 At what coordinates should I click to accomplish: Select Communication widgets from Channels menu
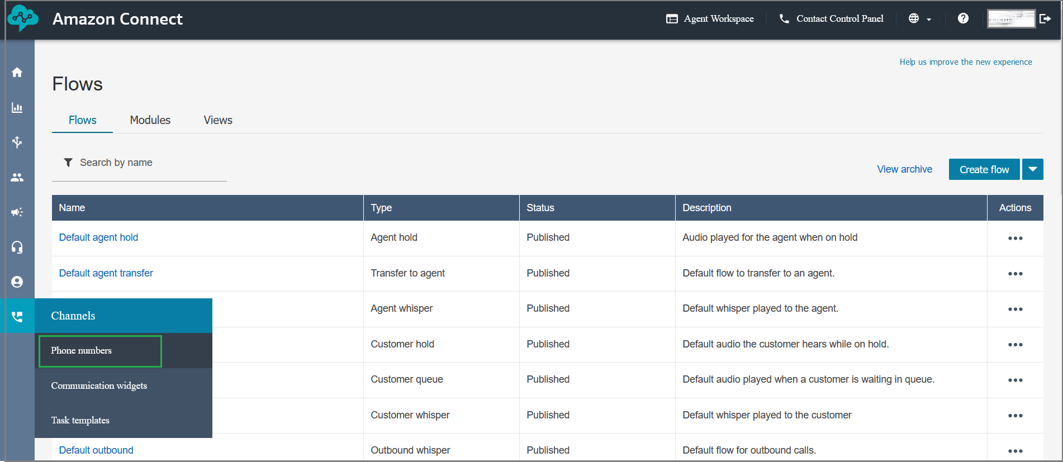point(124,385)
